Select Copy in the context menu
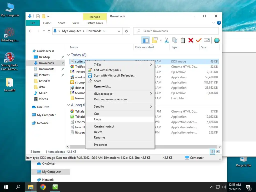 [x=120, y=119]
